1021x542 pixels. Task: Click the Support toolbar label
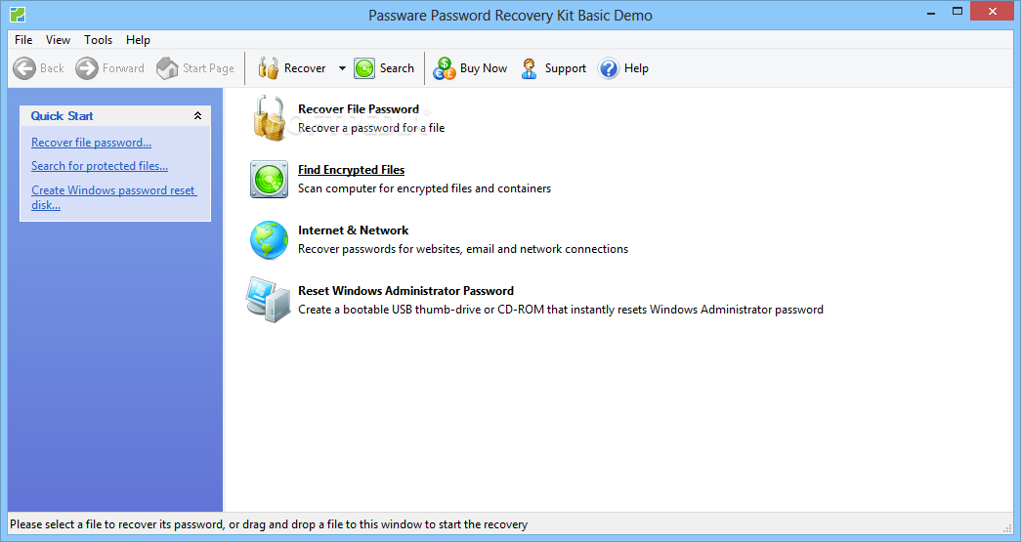pos(566,68)
